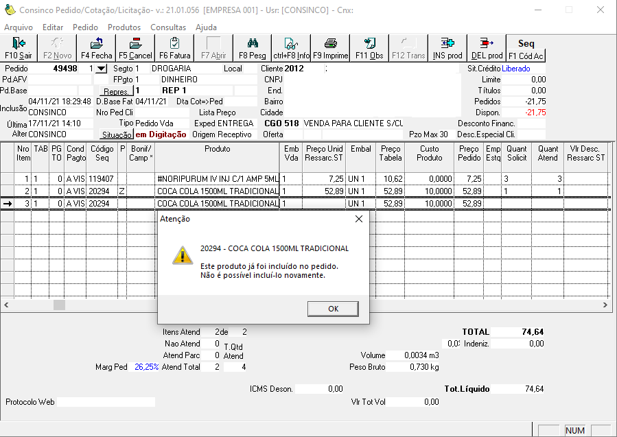617x437 pixels.
Task: Click the F12 Trans toolbar icon
Action: point(408,43)
